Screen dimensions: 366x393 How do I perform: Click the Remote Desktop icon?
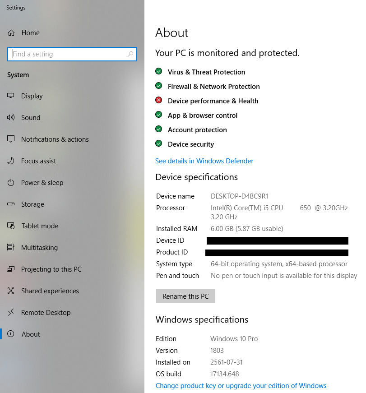pos(11,313)
